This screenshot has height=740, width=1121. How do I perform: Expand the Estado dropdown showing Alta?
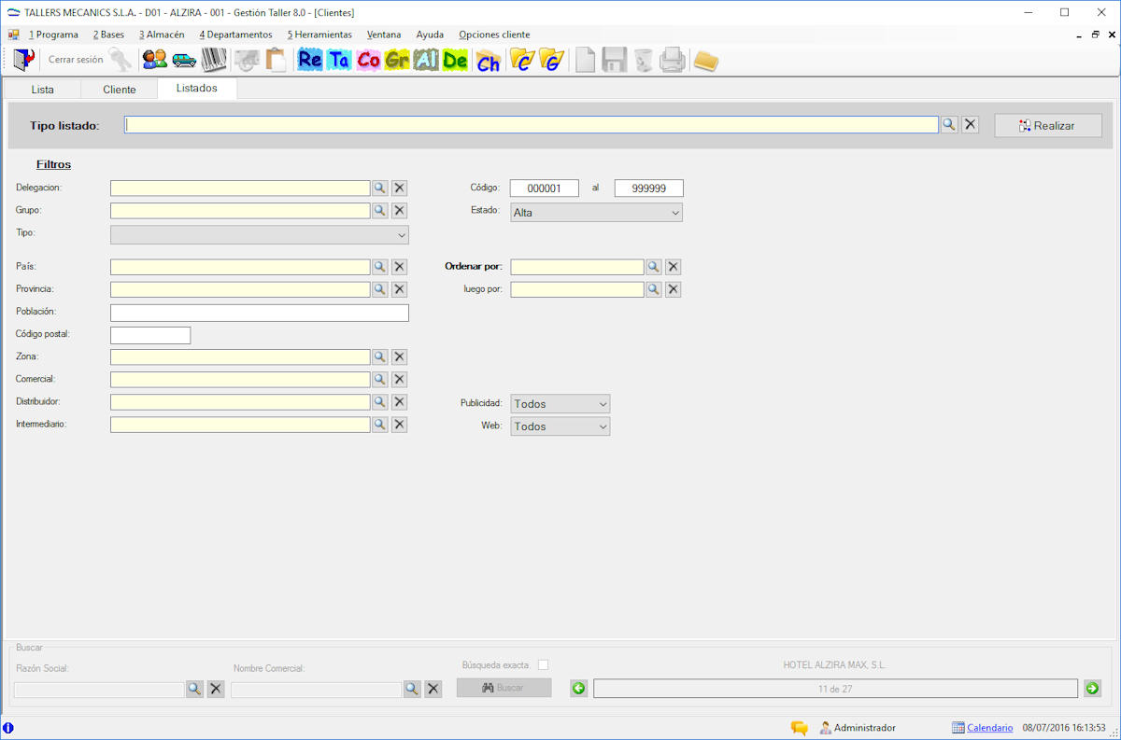coord(596,213)
